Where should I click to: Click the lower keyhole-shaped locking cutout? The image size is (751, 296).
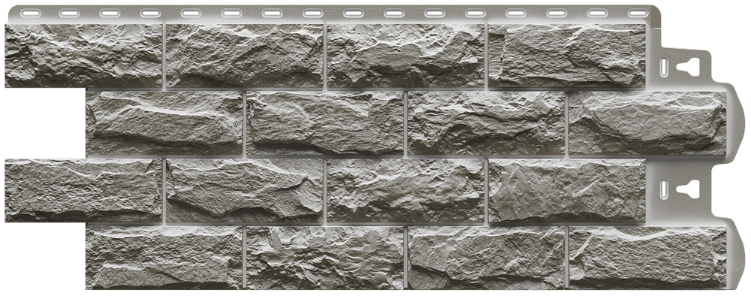coord(687,189)
